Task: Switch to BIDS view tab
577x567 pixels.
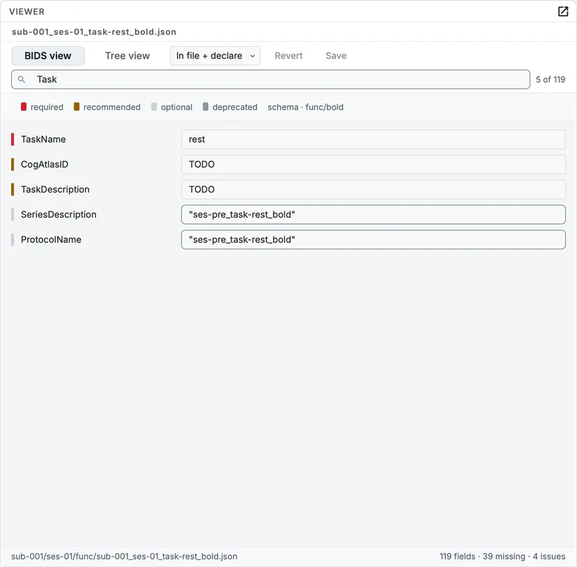Action: point(48,56)
